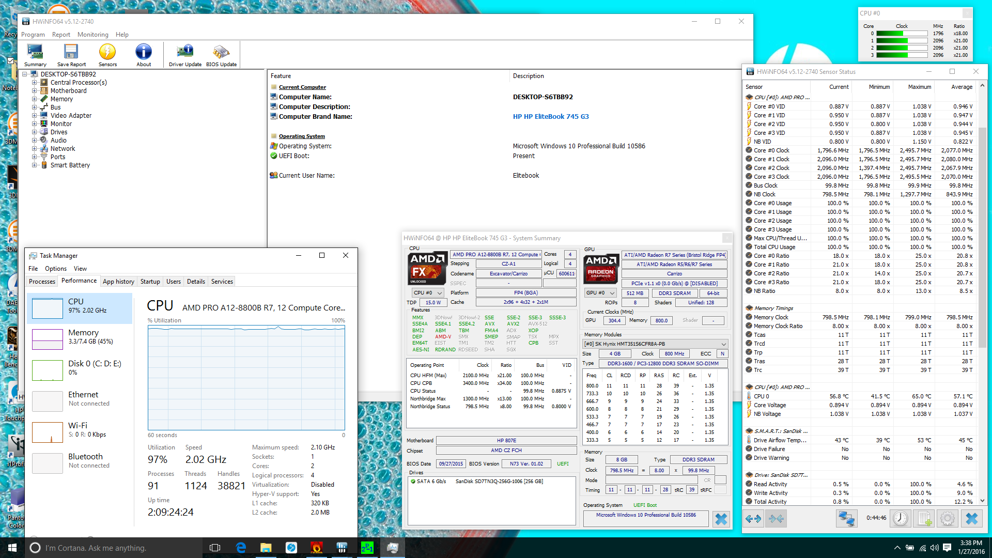The width and height of the screenshot is (992, 558).
Task: Click the clock reset timer icon in Sensor Status
Action: 900,518
